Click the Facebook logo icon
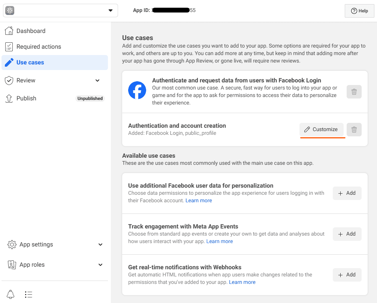This screenshot has width=377, height=303. tap(137, 90)
